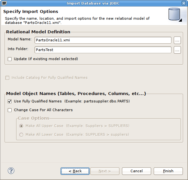Click the Case Options group label
This screenshot has height=180, width=188.
click(x=34, y=118)
